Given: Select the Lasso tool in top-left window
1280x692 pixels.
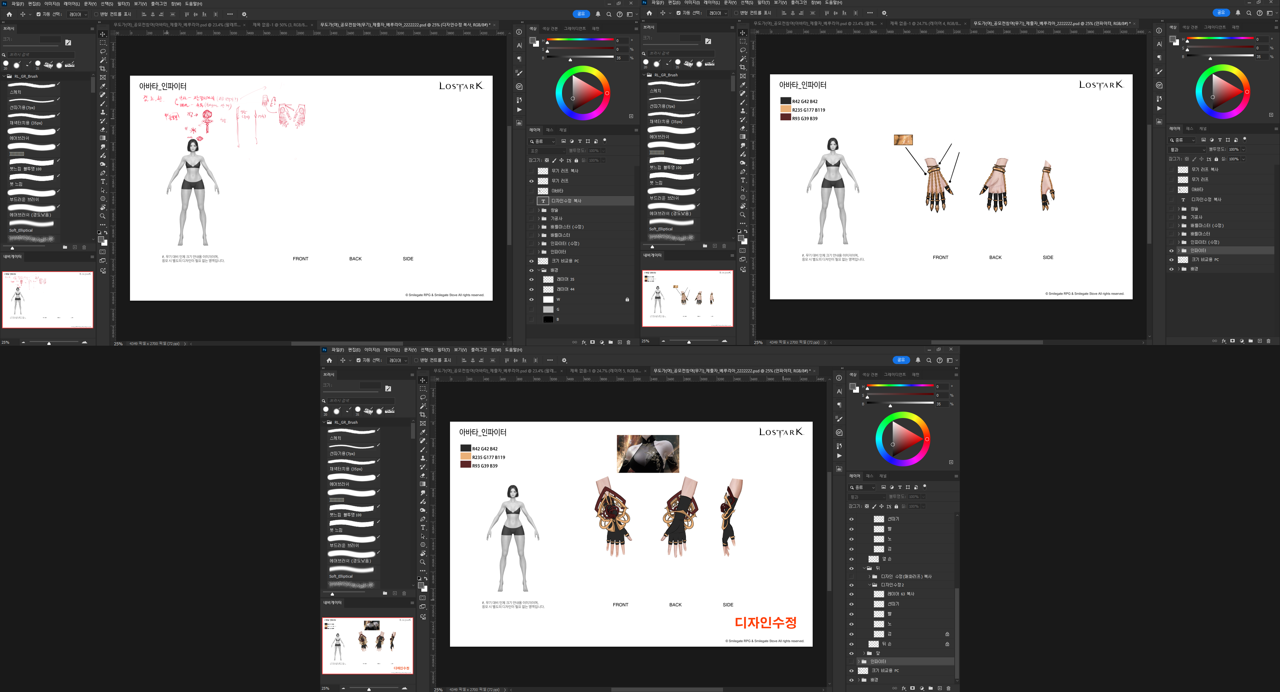Looking at the screenshot, I should click(103, 52).
